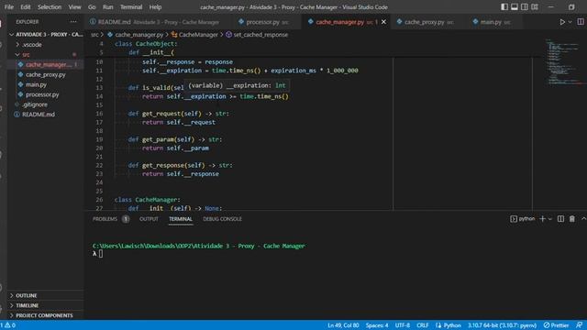Image resolution: width=587 pixels, height=330 pixels.
Task: Select Python 3.10.7 interpreter
Action: [x=502, y=325]
